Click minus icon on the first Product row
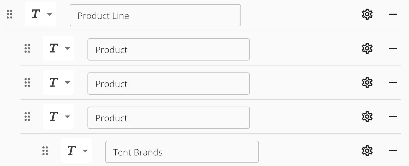Viewport: 409px width, 166px height. tap(393, 48)
